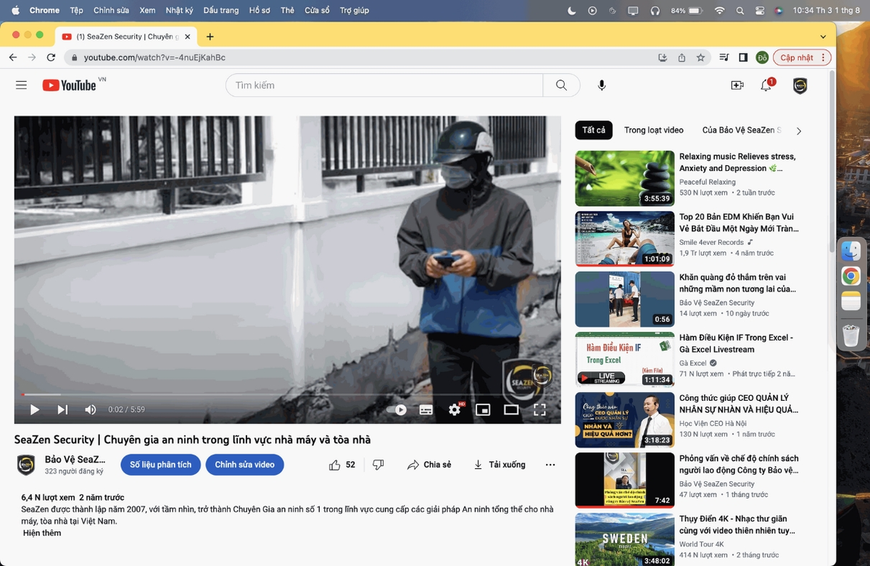This screenshot has width=870, height=566.
Task: Click the Số liệu phân tích button
Action: pyautogui.click(x=160, y=465)
